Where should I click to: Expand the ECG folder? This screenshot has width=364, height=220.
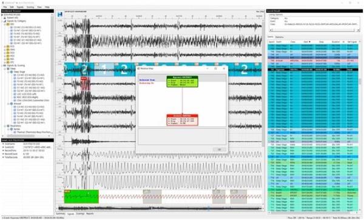coord(5,47)
